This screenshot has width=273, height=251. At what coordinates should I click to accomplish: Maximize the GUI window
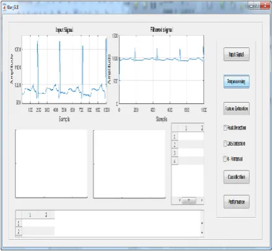tap(257, 6)
